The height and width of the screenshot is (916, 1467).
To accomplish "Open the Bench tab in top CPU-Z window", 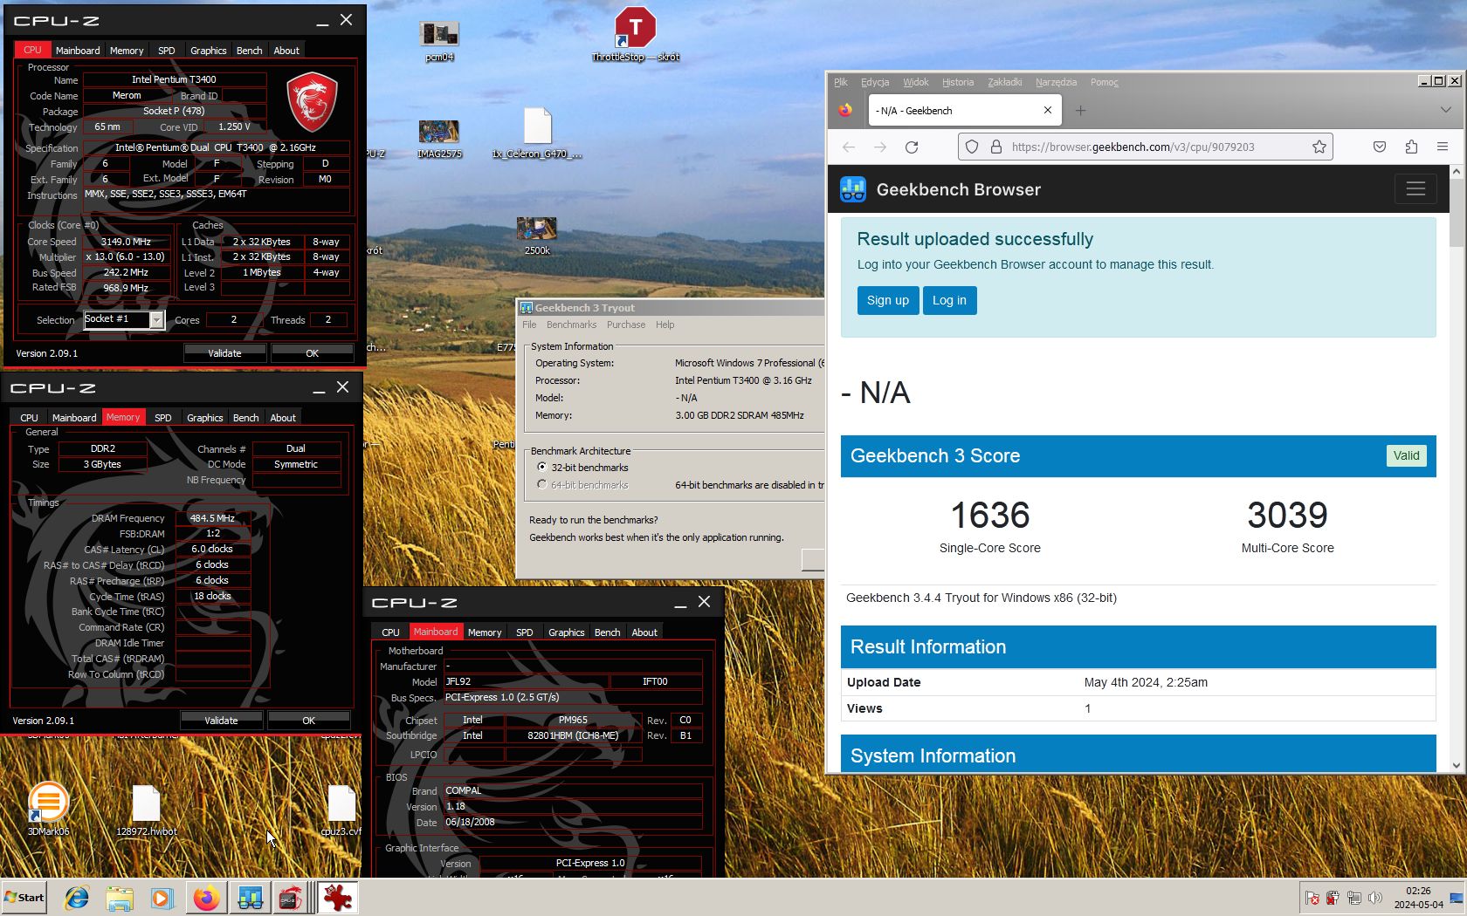I will 250,51.
